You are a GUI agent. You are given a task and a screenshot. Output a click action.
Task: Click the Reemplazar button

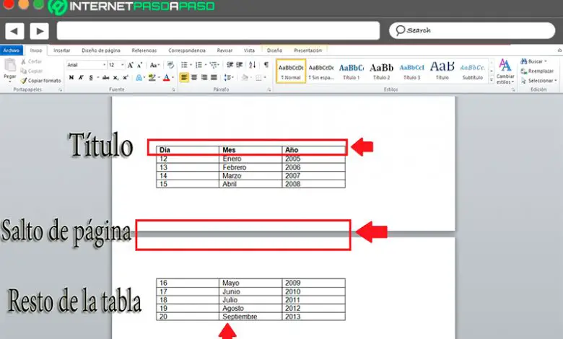(x=538, y=71)
